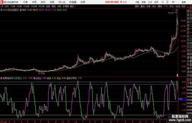Open the 问小达 menu
Image resolution: width=192 pixels, height=123 pixels.
[62, 2]
